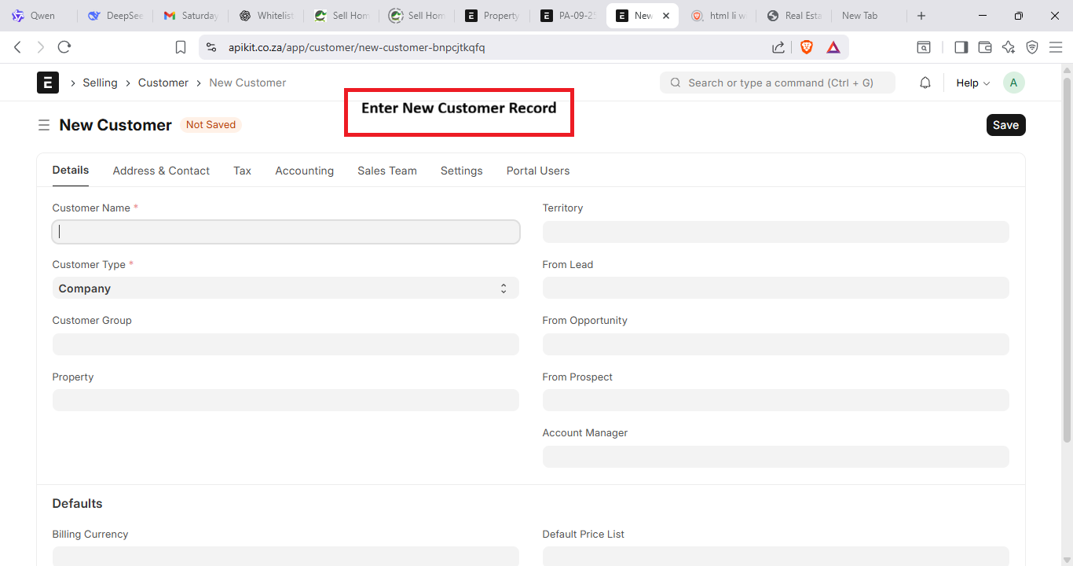
Task: Open the browser share icon in address bar
Action: tap(778, 47)
